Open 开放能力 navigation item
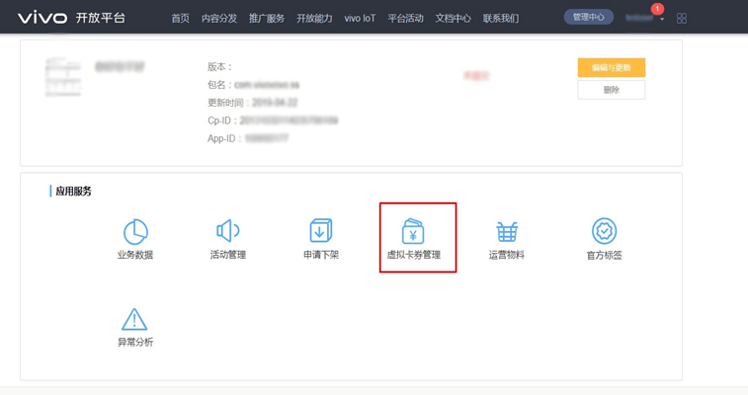 [x=314, y=19]
